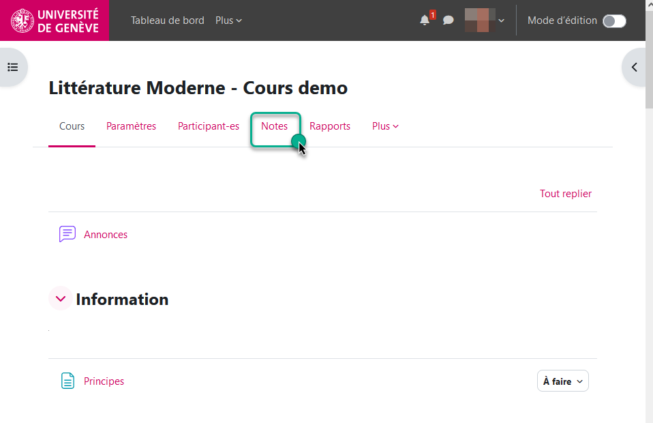Collapse the Information section chevron
This screenshot has width=653, height=423.
coord(61,299)
